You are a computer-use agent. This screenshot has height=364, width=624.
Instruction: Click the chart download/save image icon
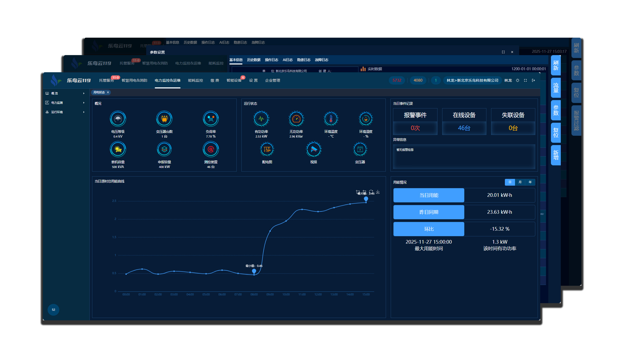(378, 192)
